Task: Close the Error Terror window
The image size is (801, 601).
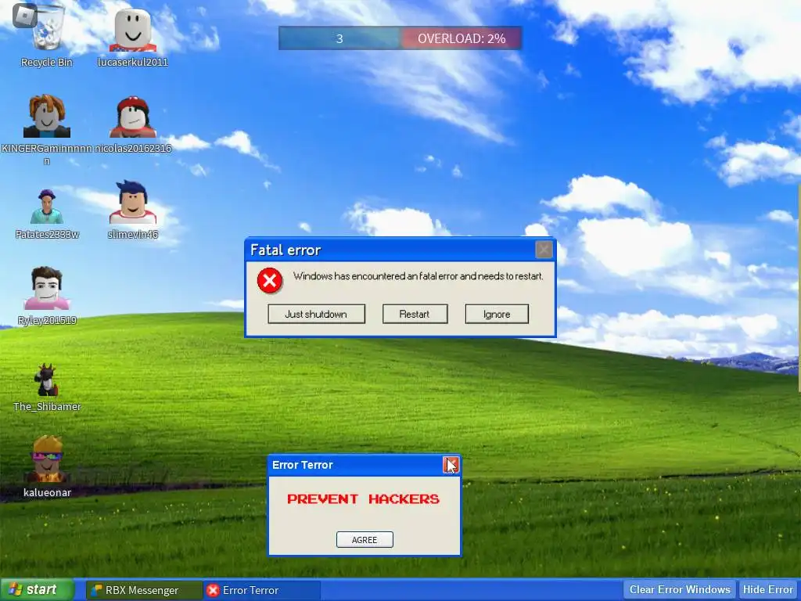Action: (451, 465)
